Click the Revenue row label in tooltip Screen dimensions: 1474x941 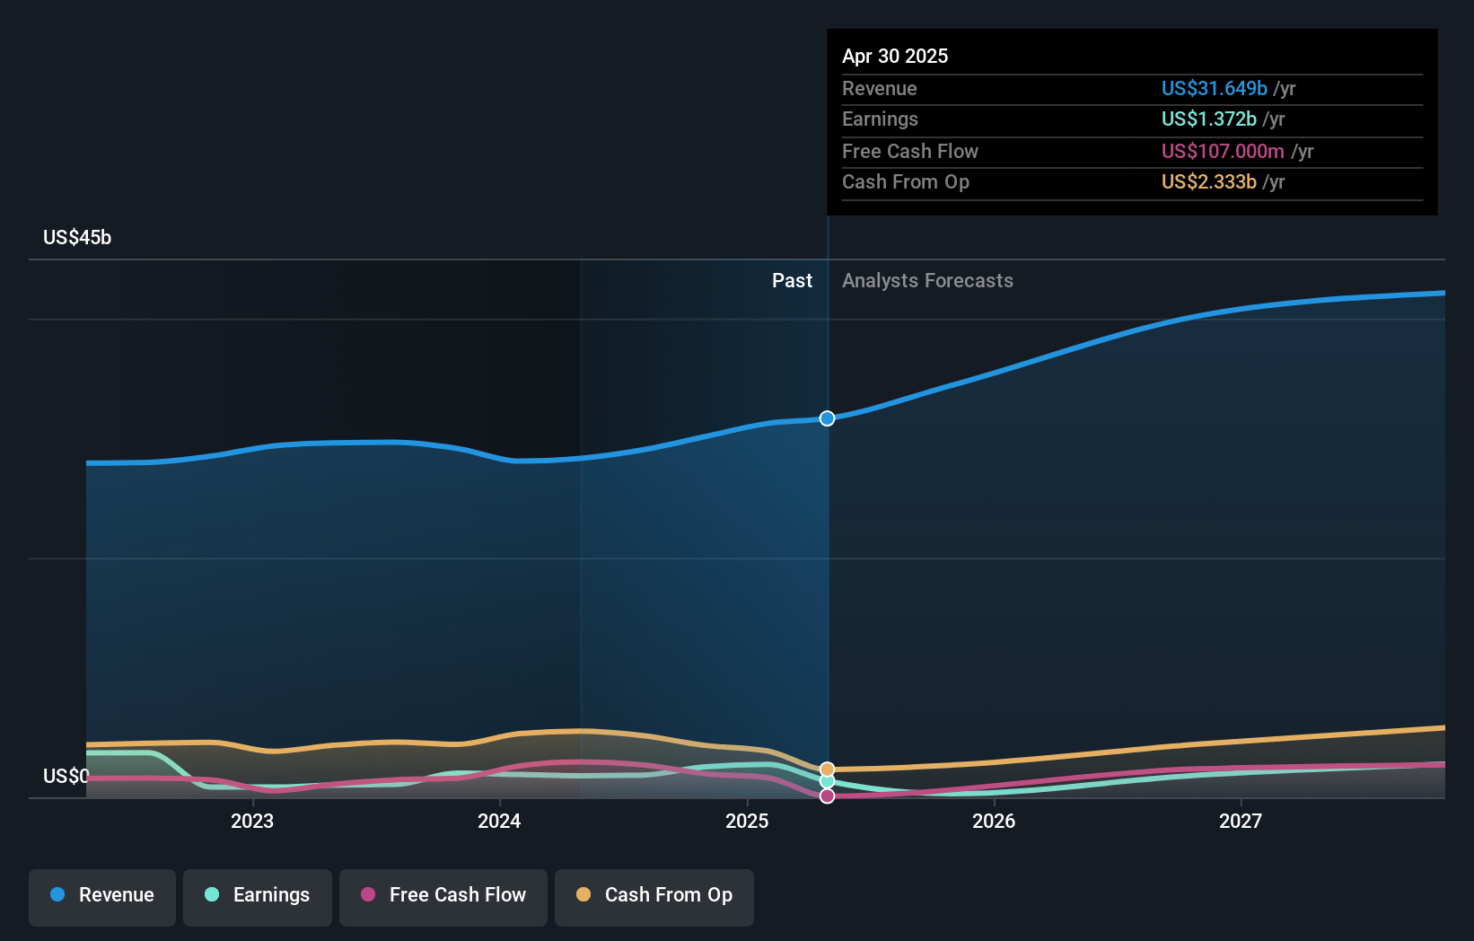click(880, 89)
